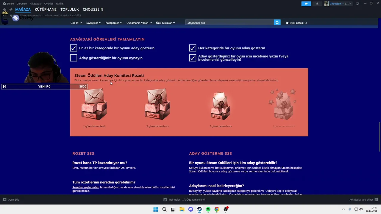
Task: Open File Explorer from the taskbar
Action: [x=182, y=209]
